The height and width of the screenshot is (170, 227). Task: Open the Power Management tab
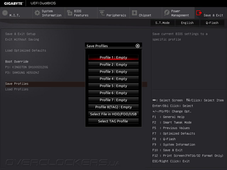178,13
